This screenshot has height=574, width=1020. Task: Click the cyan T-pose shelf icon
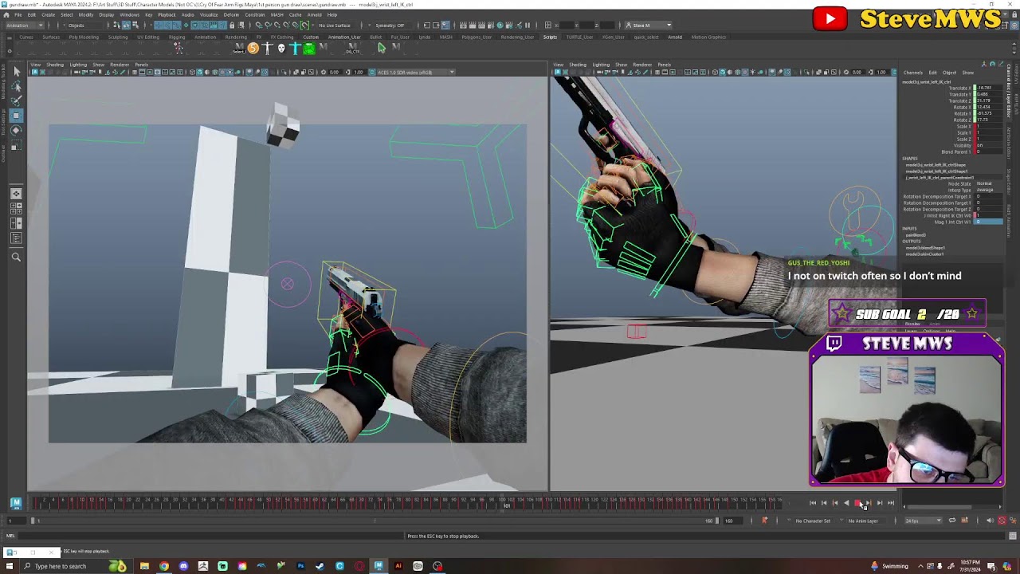295,49
